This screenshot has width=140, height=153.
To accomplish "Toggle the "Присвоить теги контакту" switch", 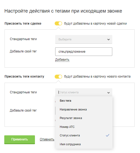I will coord(58,76).
